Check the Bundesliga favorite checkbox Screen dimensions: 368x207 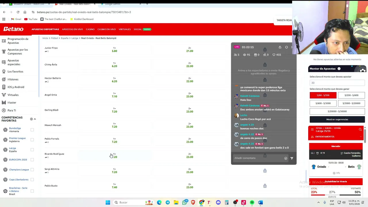(x=32, y=130)
